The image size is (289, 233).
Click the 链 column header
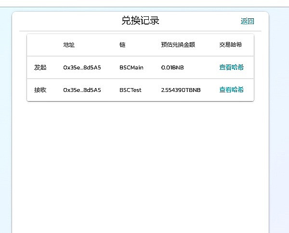point(122,45)
